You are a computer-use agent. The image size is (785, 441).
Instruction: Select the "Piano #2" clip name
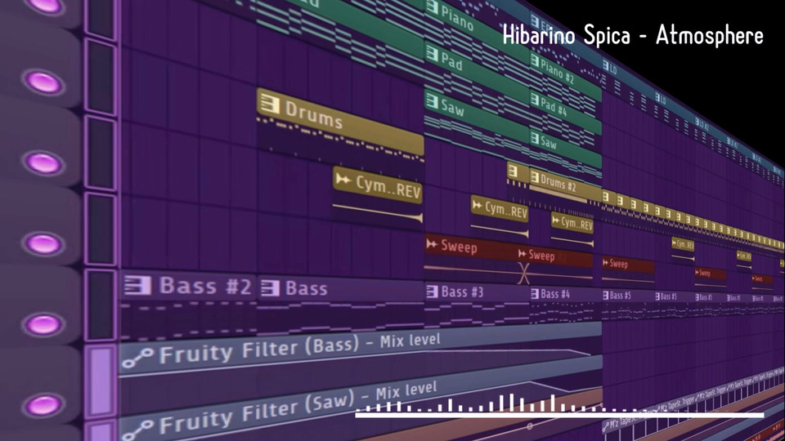coord(557,71)
